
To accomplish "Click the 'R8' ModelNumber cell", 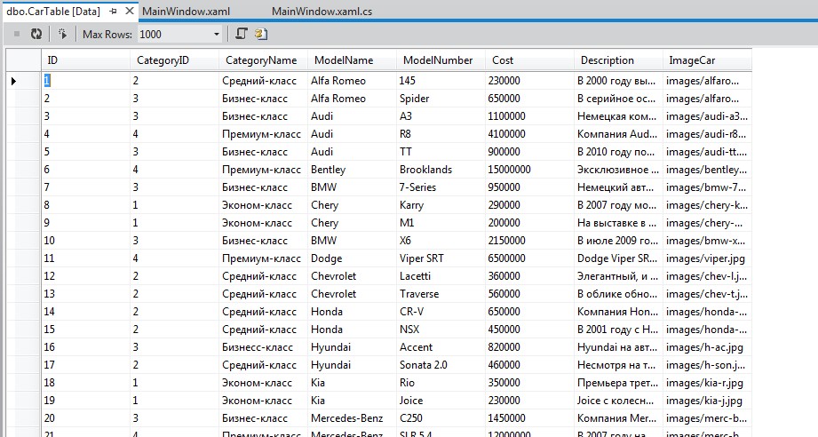I will 441,134.
